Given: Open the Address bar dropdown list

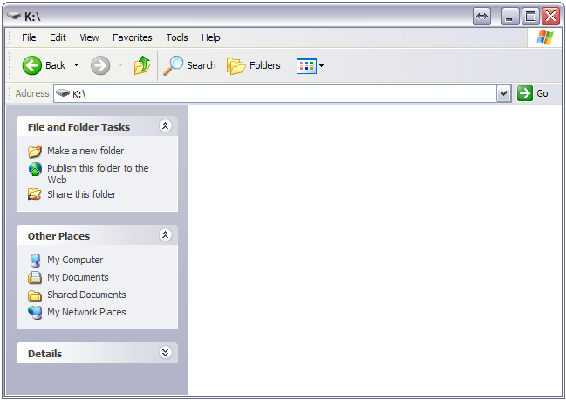Looking at the screenshot, I should [503, 93].
